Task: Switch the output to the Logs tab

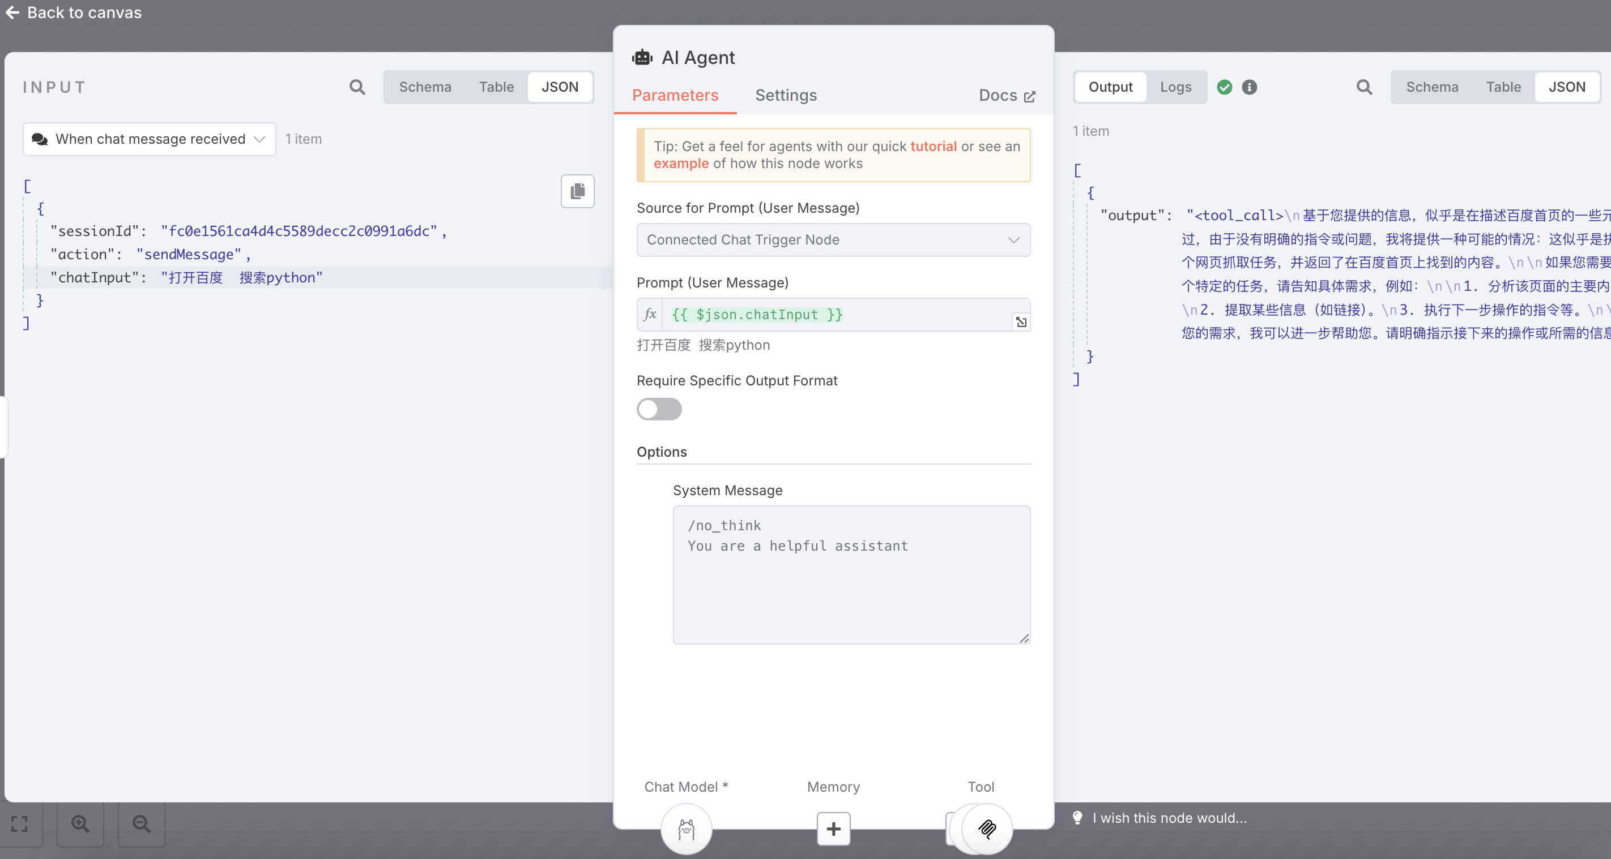Action: 1175,87
